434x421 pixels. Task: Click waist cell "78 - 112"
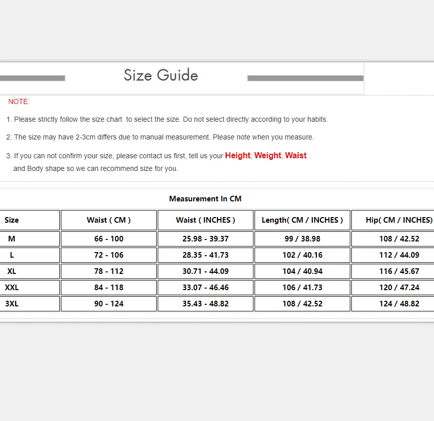pyautogui.click(x=109, y=271)
